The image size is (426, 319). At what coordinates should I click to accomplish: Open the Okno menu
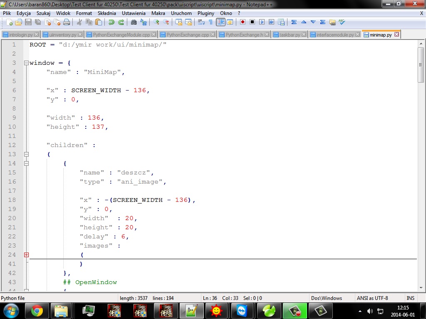(226, 13)
